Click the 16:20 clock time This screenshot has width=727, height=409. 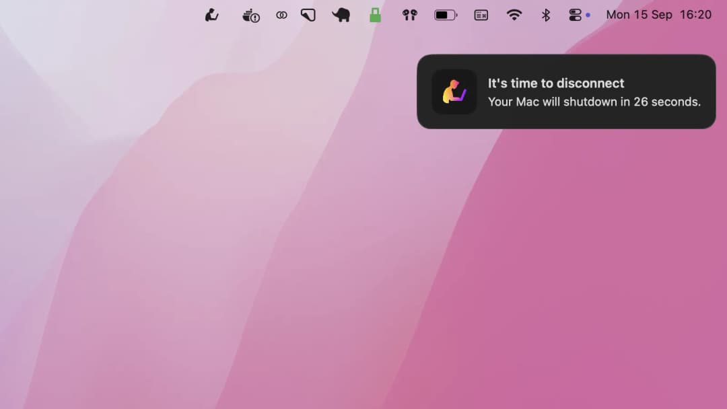(695, 15)
